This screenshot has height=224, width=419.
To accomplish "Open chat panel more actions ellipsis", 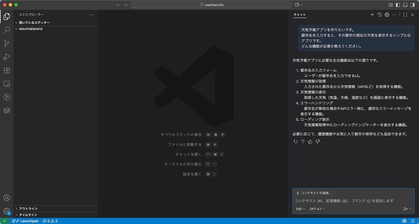I will (x=394, y=15).
